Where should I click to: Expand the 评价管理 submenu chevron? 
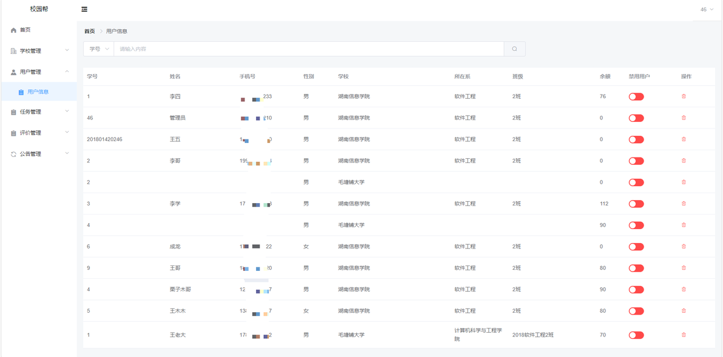point(67,132)
